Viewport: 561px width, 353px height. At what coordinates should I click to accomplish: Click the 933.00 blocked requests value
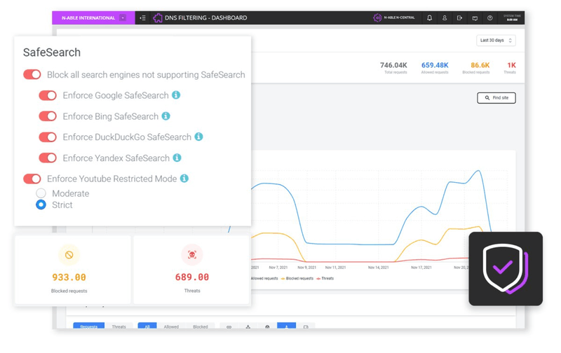tap(69, 277)
